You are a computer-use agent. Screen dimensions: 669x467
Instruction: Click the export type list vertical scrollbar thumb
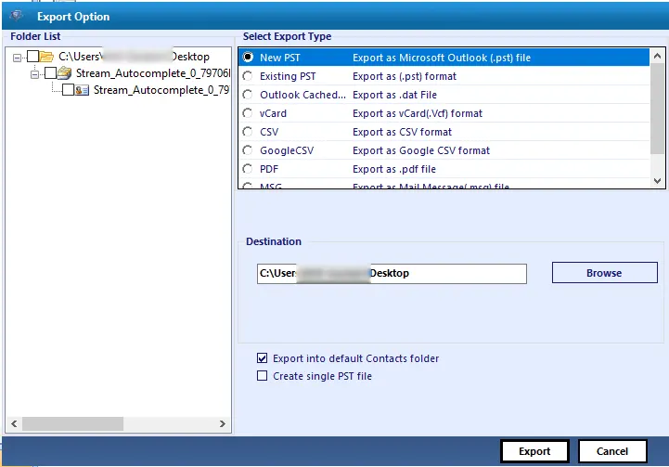[x=657, y=109]
